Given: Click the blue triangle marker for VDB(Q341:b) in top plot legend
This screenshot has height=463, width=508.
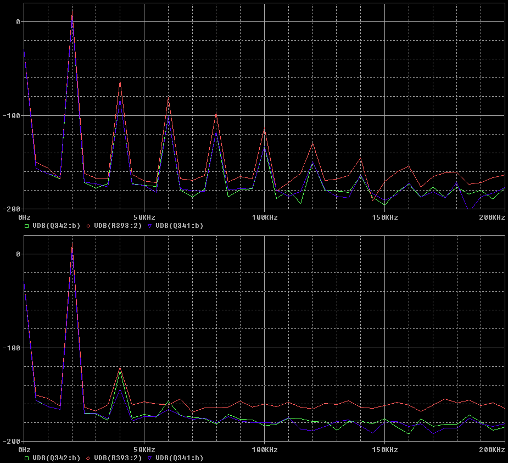Looking at the screenshot, I should pyautogui.click(x=149, y=226).
